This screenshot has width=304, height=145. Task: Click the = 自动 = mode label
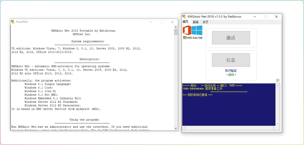(x=231, y=74)
